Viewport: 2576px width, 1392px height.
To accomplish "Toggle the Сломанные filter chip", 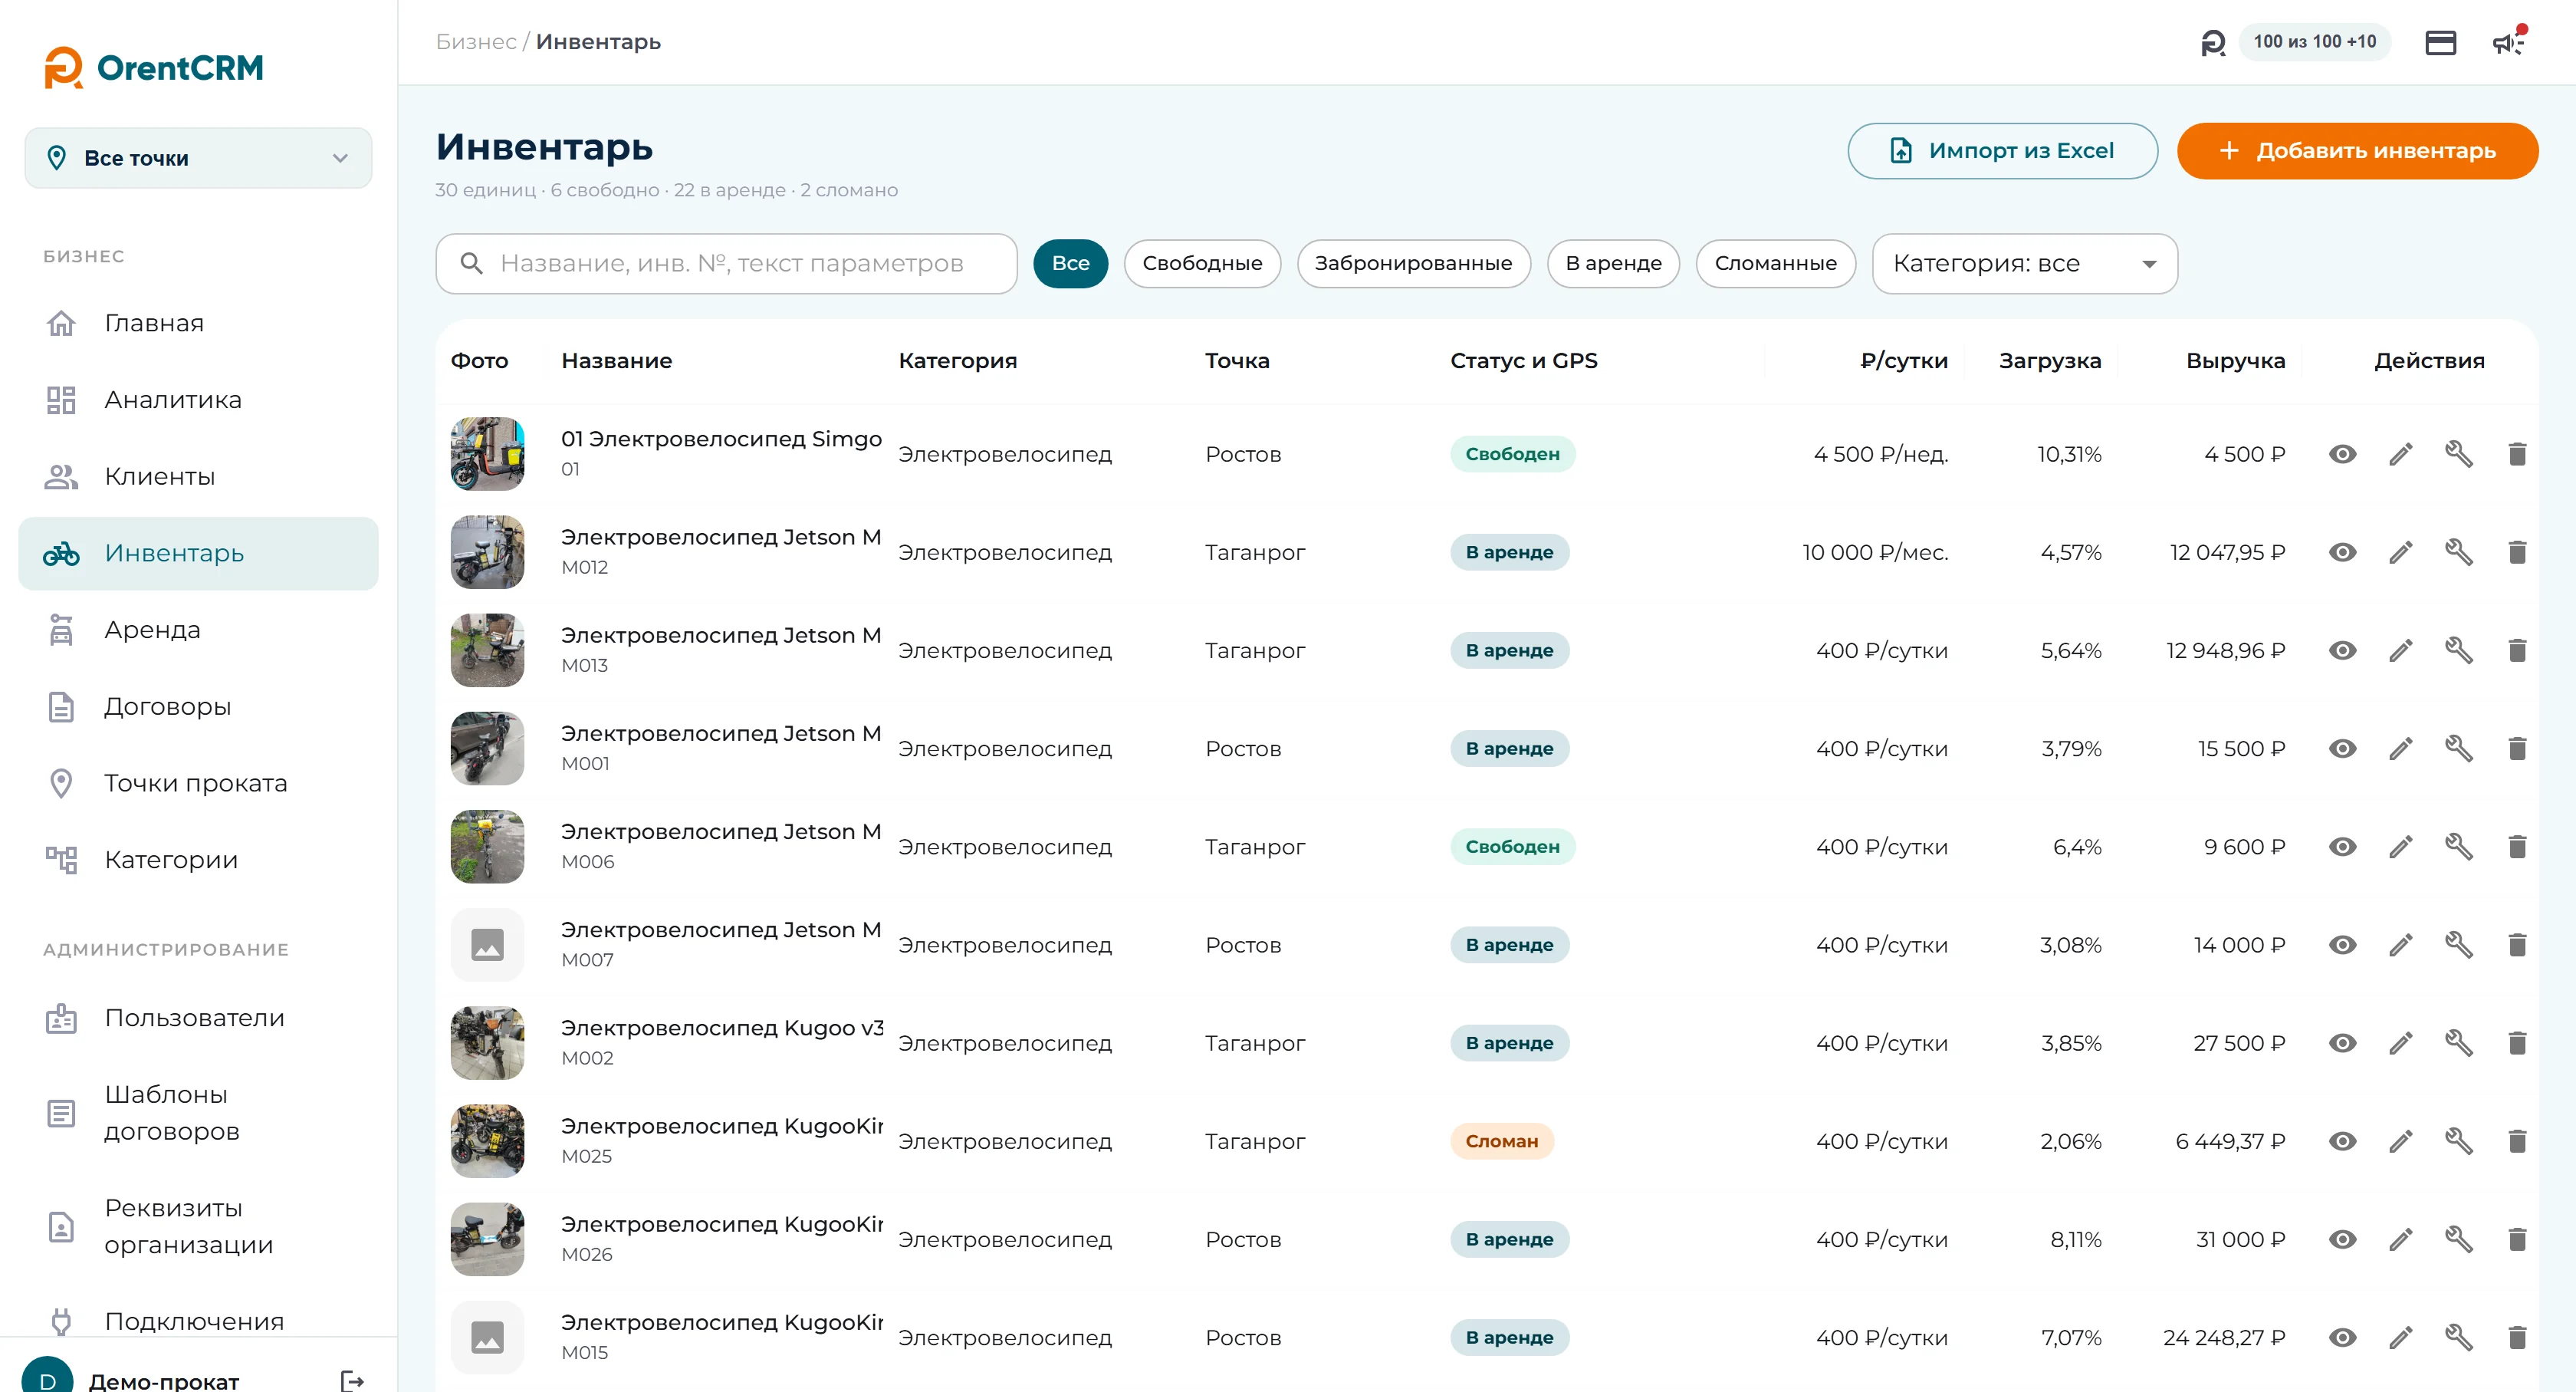I will (1775, 264).
